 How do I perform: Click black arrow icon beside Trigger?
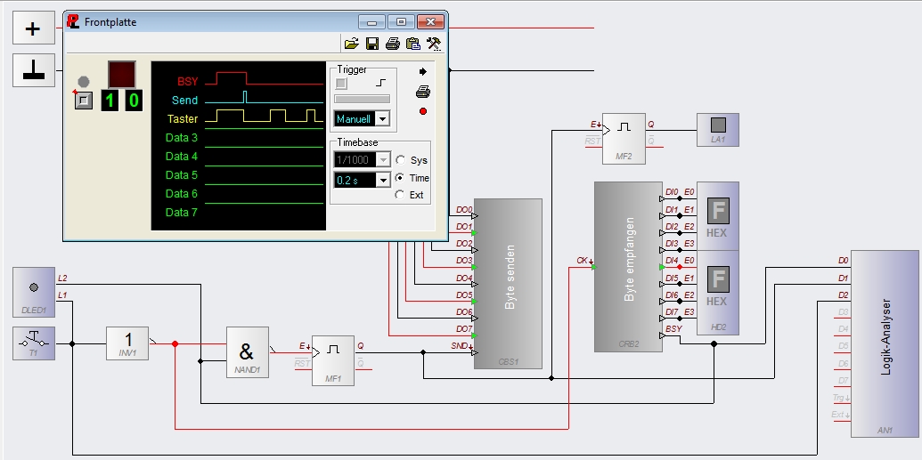(423, 72)
